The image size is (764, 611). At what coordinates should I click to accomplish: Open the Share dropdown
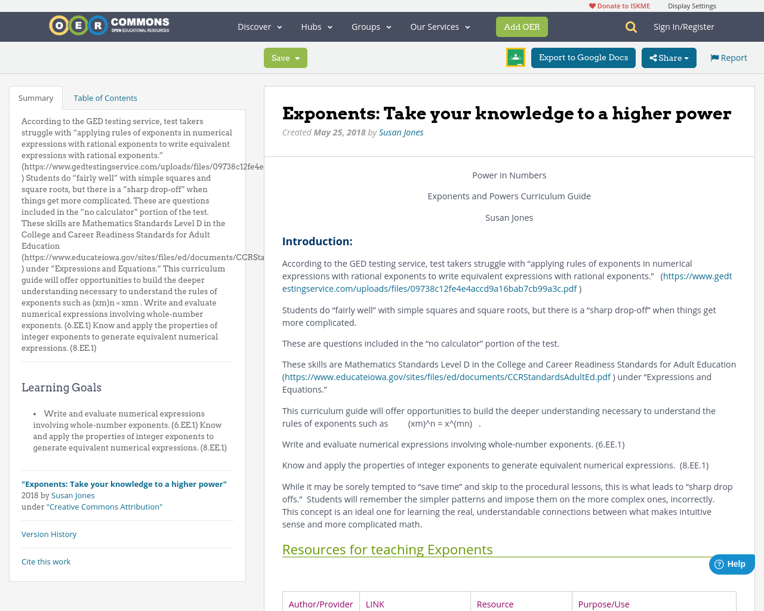[668, 57]
